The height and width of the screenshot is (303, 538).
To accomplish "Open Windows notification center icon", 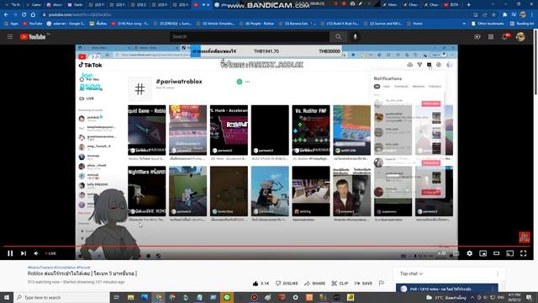I will tap(529, 297).
